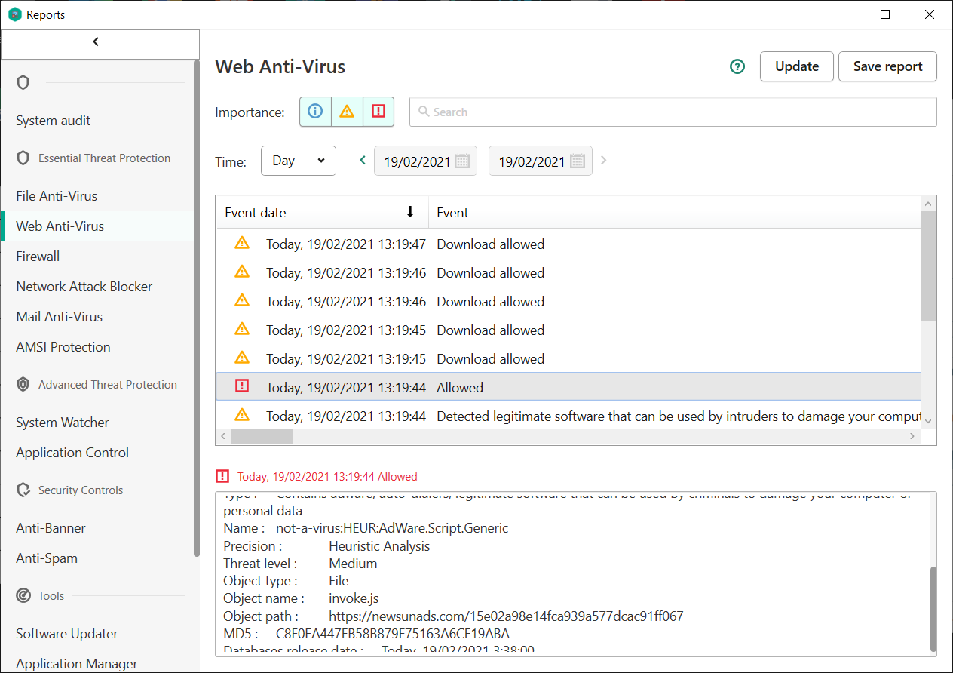Viewport: 953px width, 673px height.
Task: Click the warning icon on the 13:19:47 row
Action: (x=242, y=243)
